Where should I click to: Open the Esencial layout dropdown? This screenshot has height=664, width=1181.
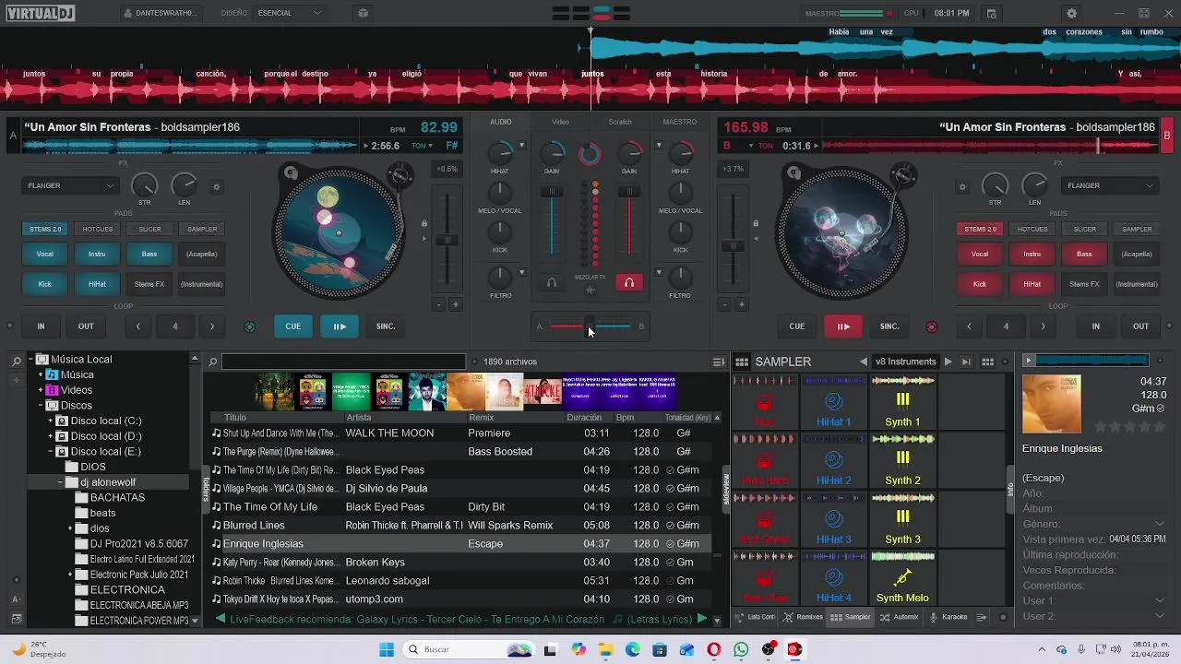(x=290, y=14)
